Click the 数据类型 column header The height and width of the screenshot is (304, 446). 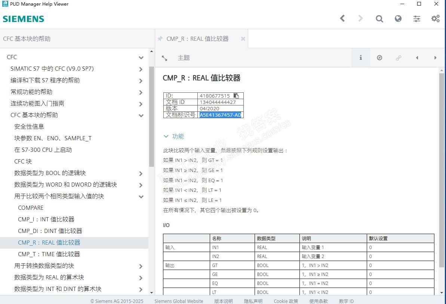[277, 238]
